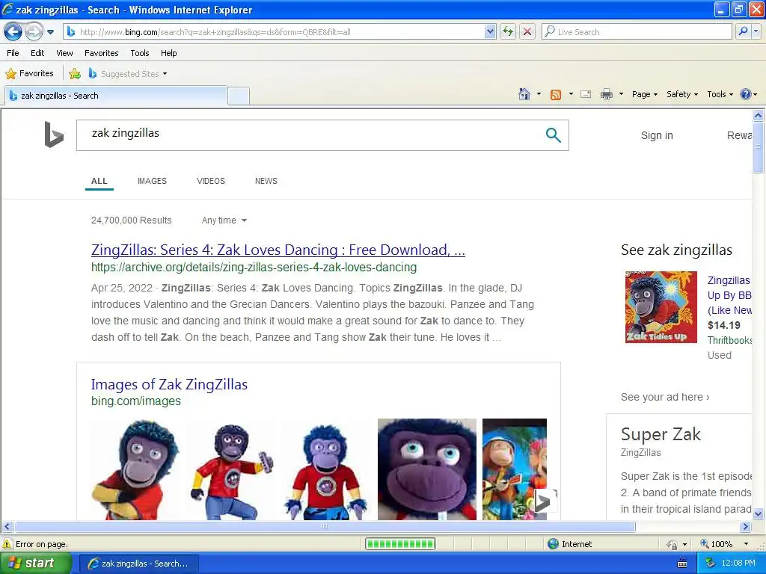Open the zoom level 100% control
766x574 pixels.
[724, 544]
